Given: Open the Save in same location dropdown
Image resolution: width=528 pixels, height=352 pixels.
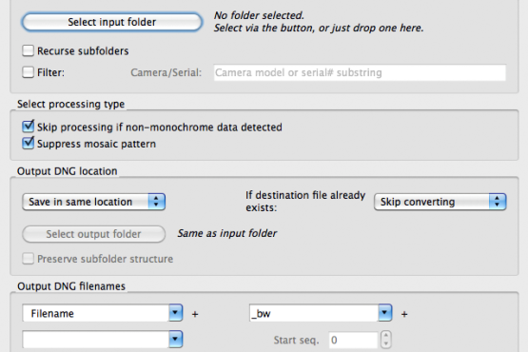Looking at the screenshot, I should 93,202.
